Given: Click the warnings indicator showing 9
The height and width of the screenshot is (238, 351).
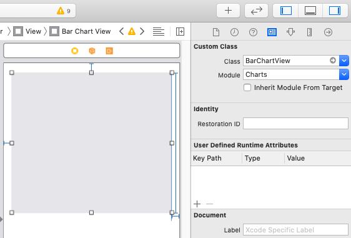Looking at the screenshot, I should click(64, 11).
